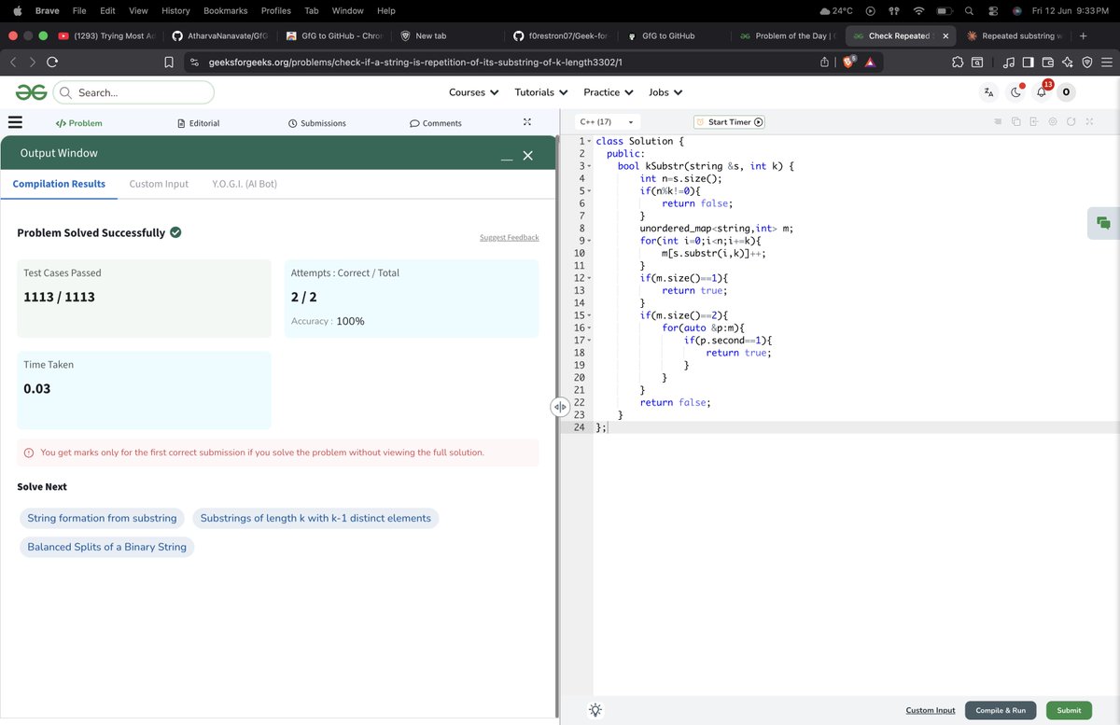1120x725 pixels.
Task: Switch to the Editorial tab
Action: pyautogui.click(x=198, y=123)
